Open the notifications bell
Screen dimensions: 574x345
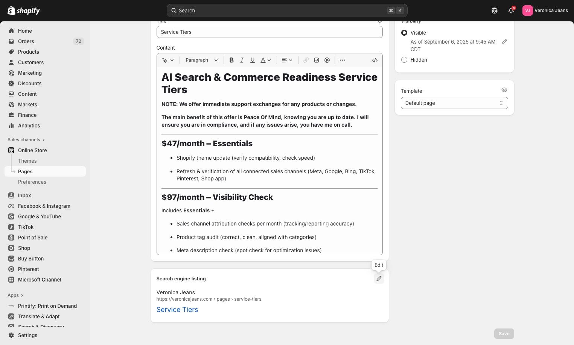click(511, 11)
